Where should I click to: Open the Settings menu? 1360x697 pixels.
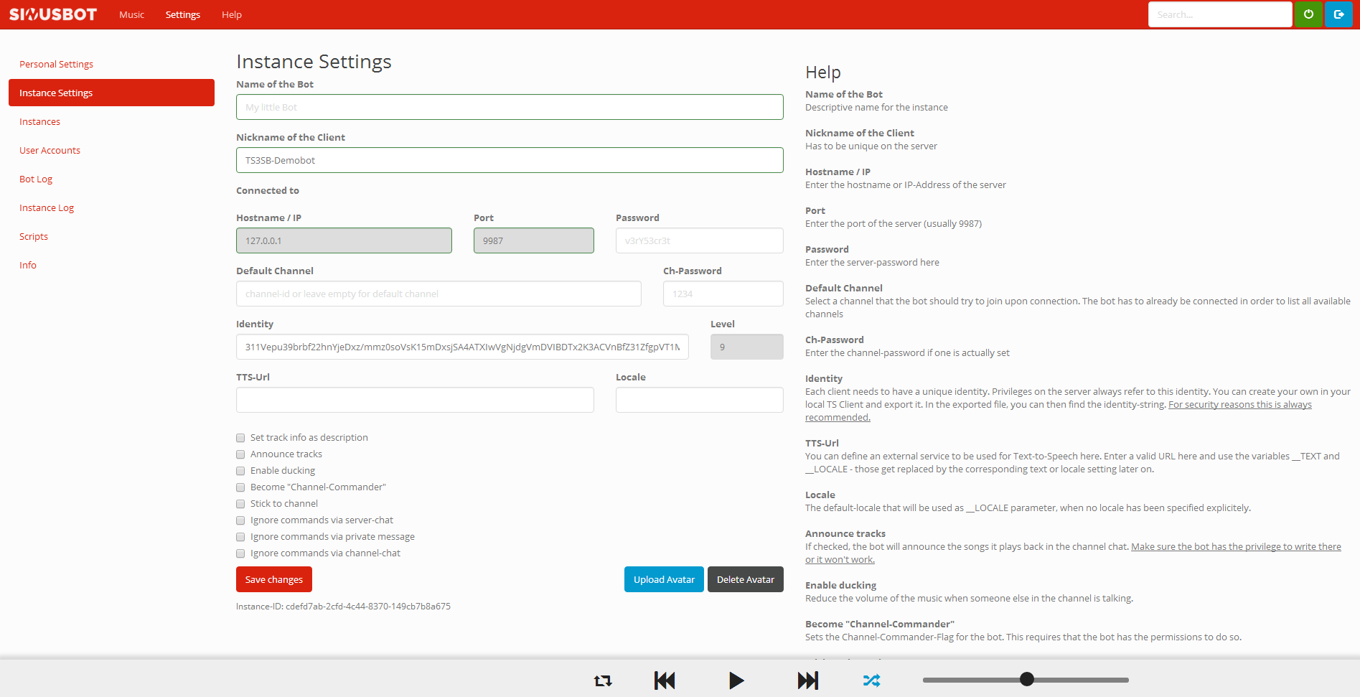click(x=183, y=14)
